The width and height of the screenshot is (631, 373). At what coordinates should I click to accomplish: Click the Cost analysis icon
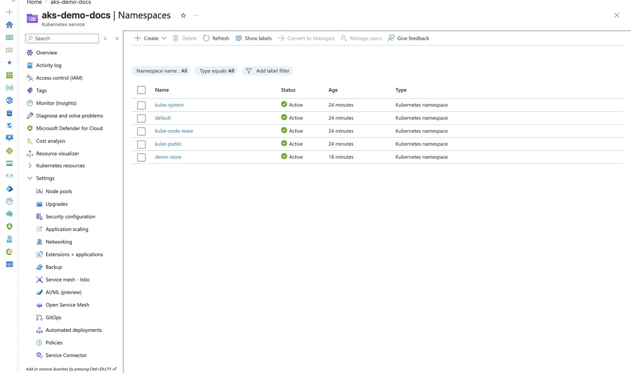point(30,141)
